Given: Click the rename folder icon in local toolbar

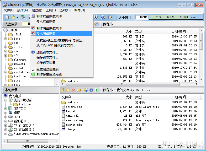Looking at the screenshot, I should (78, 90).
